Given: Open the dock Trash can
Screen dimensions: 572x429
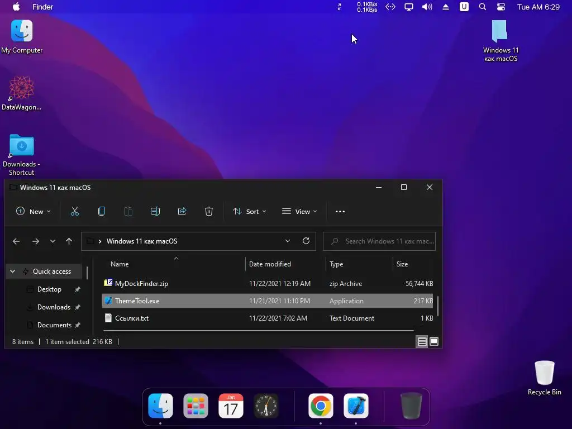Looking at the screenshot, I should pos(411,406).
